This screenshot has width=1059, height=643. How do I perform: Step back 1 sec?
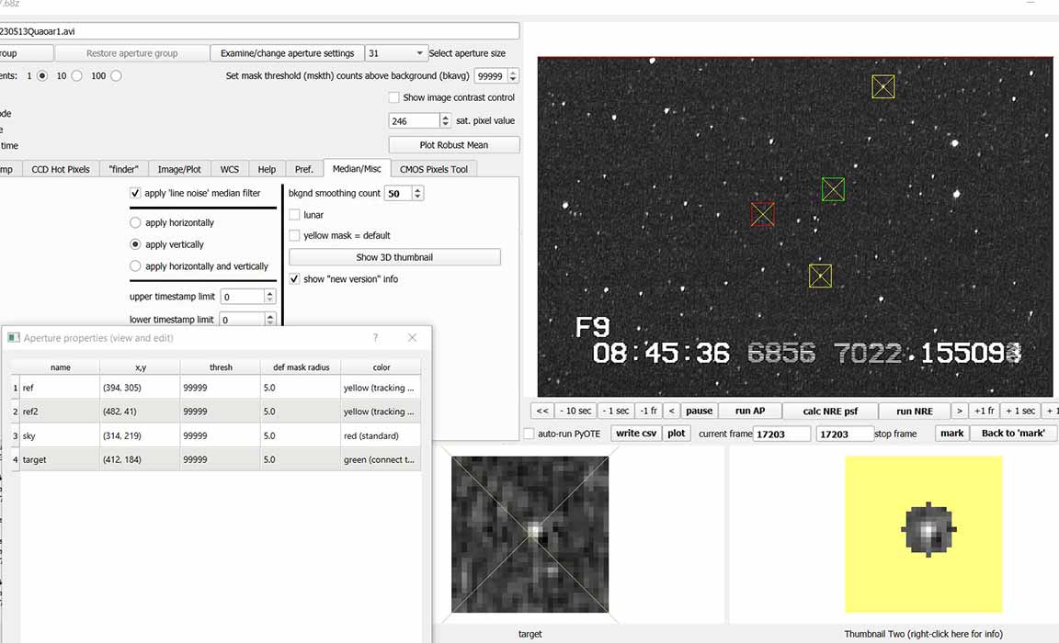pos(616,411)
